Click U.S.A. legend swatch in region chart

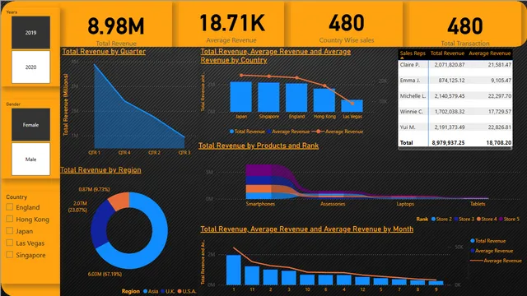pyautogui.click(x=180, y=291)
